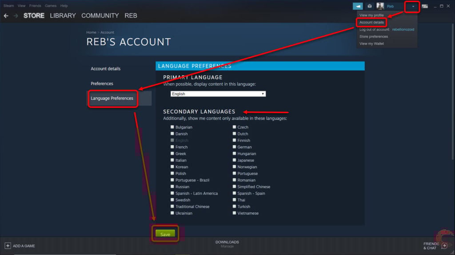
Task: Check the Finnish language box
Action: [x=234, y=140]
